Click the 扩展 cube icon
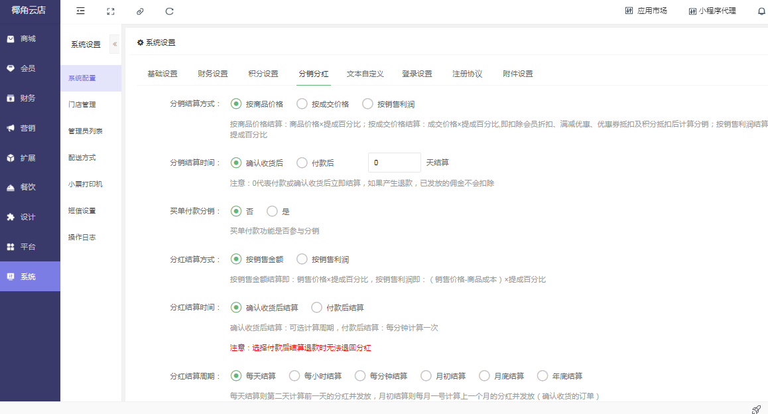 point(11,158)
